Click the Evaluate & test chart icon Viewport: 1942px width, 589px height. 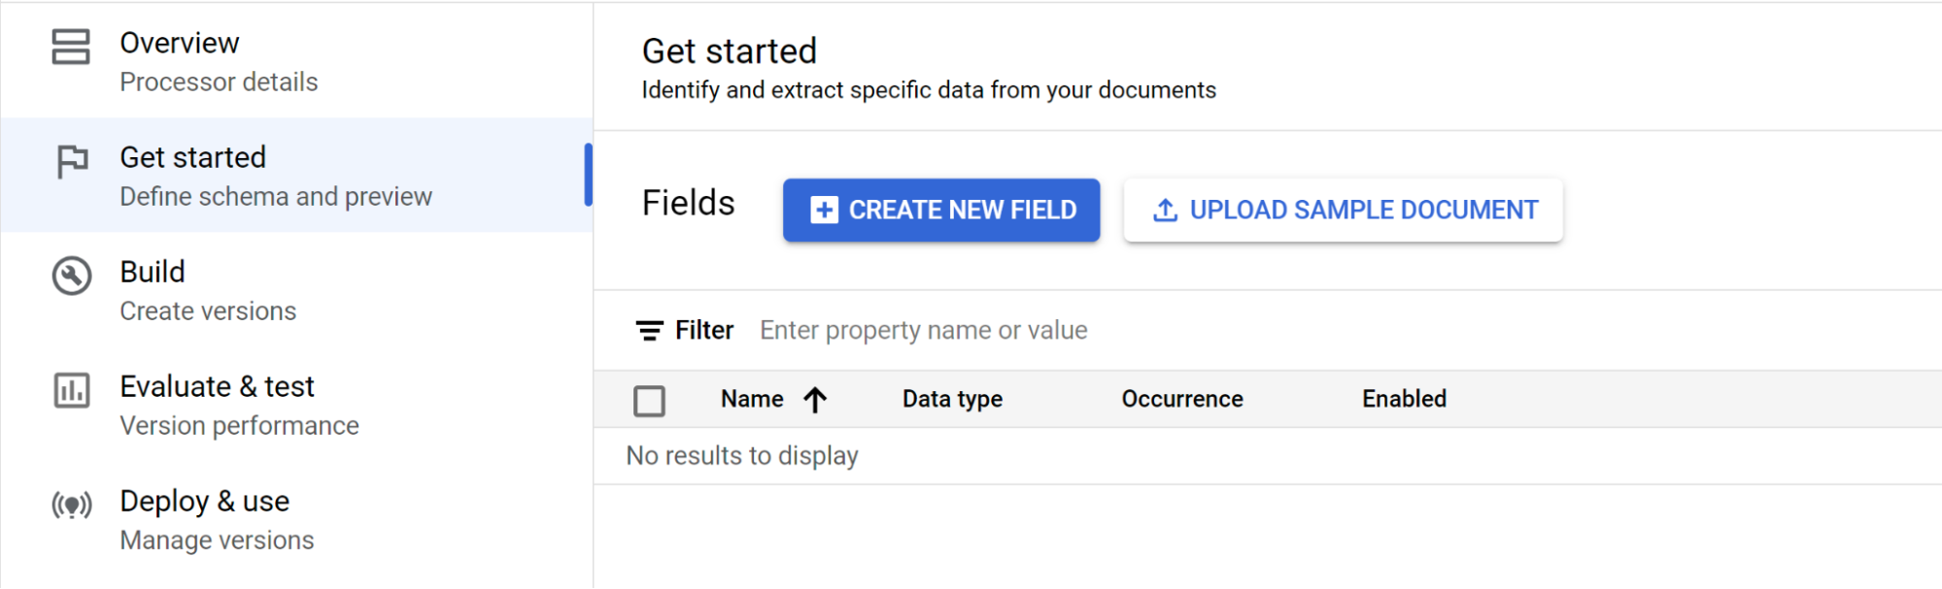click(72, 391)
